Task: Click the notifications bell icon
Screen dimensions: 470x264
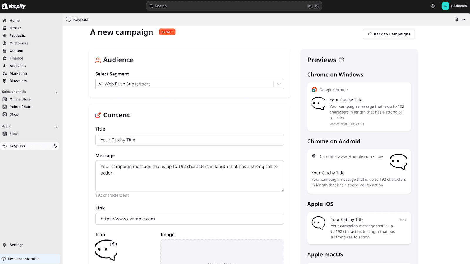Action: point(433,6)
